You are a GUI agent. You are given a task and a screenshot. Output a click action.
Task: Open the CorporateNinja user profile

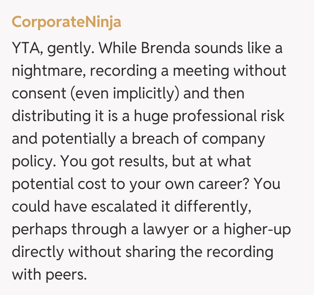[66, 22]
